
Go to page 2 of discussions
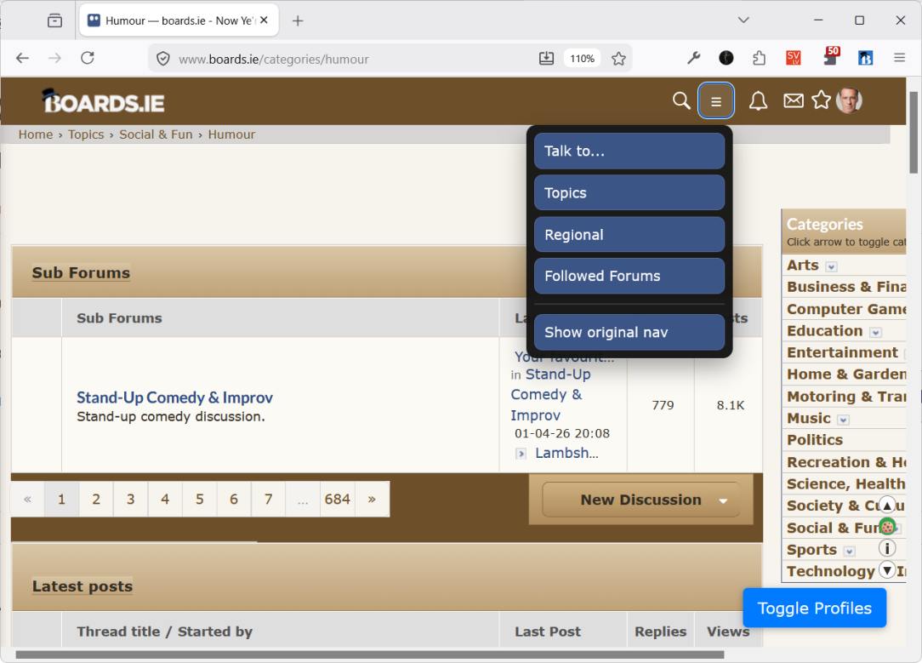click(x=96, y=500)
